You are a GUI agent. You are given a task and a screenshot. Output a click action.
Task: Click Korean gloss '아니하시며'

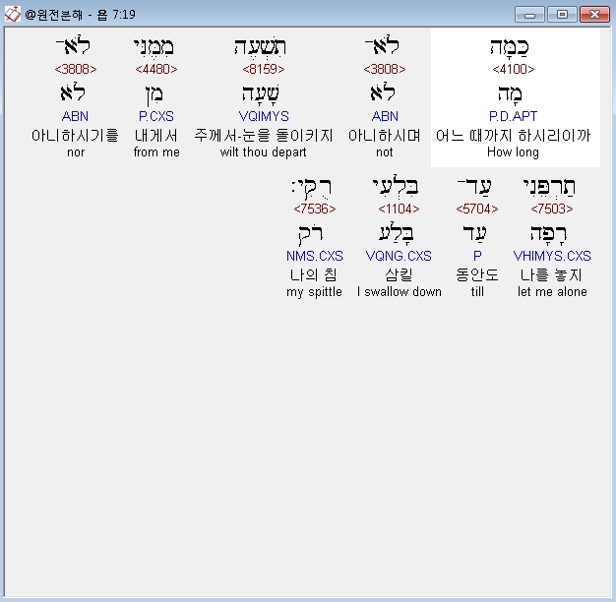click(384, 136)
